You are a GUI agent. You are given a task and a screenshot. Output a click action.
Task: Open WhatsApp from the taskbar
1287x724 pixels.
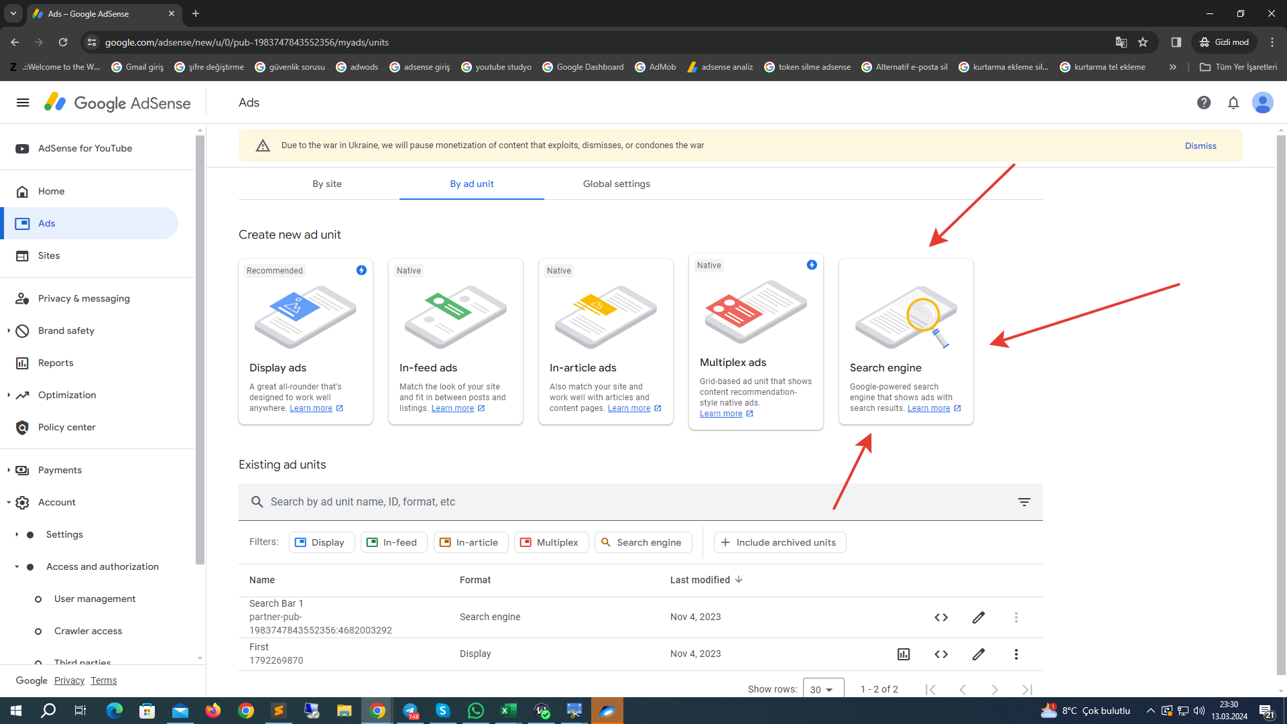click(476, 711)
